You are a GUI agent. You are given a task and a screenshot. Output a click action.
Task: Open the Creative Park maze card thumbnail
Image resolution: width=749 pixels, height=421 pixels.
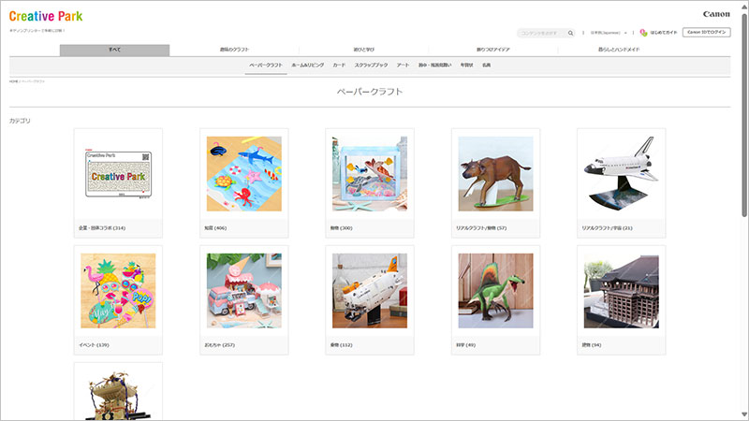point(118,174)
